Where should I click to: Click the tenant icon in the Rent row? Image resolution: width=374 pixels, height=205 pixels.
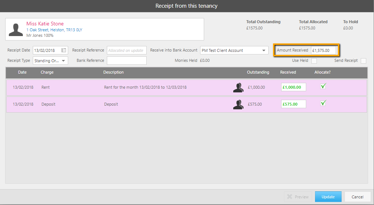238,88
